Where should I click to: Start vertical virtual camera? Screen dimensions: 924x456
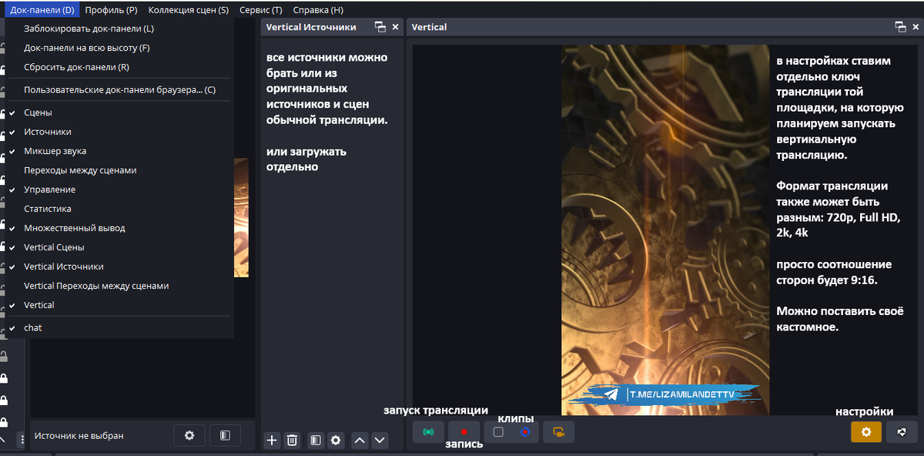point(558,432)
